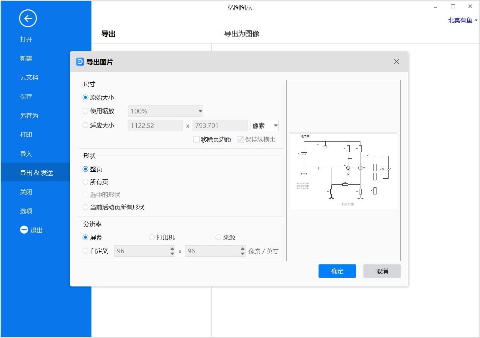This screenshot has width=480, height=338.
Task: Click the red exit icon beside 退出
Action: click(24, 230)
